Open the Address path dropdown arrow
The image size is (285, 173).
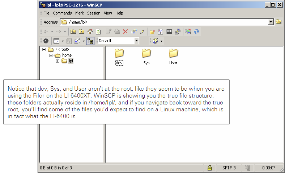271,22
